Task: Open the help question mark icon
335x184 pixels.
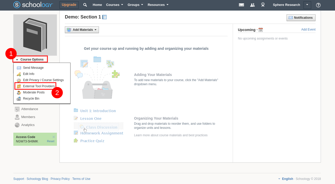Action: click(x=318, y=5)
